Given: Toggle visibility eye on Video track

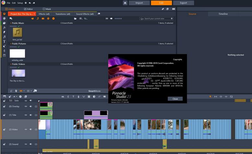Looking at the screenshot, I should point(26,129).
